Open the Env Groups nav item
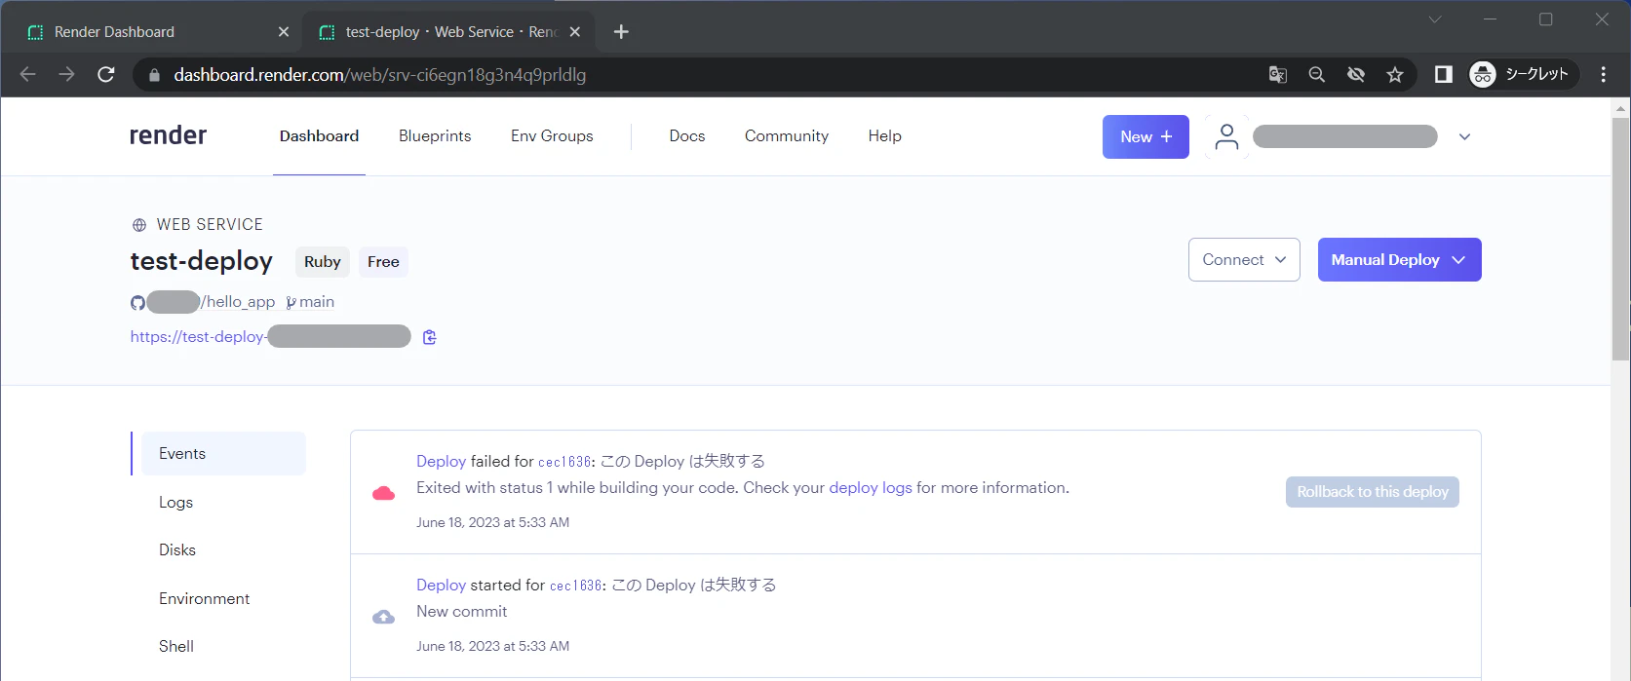The width and height of the screenshot is (1631, 681). click(552, 136)
